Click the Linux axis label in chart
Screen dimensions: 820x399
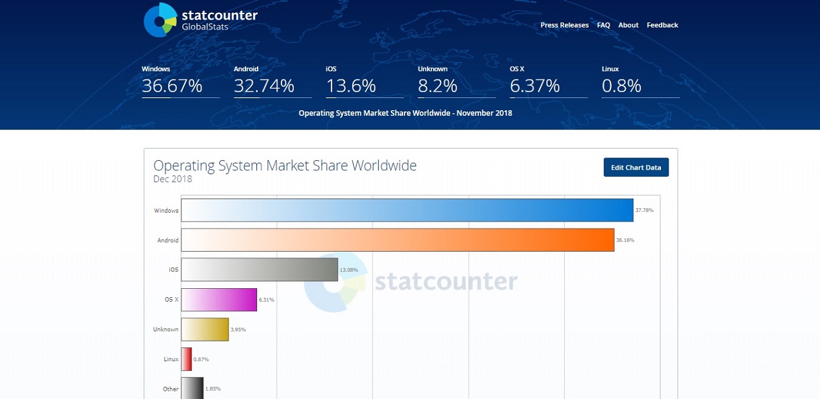[171, 359]
